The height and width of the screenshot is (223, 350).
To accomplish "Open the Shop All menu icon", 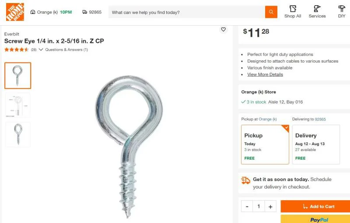I will click(x=293, y=9).
